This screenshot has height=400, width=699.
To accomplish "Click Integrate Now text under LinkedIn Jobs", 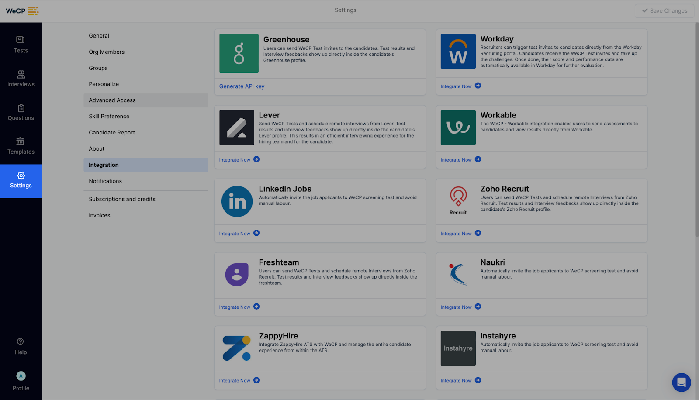I will click(235, 234).
